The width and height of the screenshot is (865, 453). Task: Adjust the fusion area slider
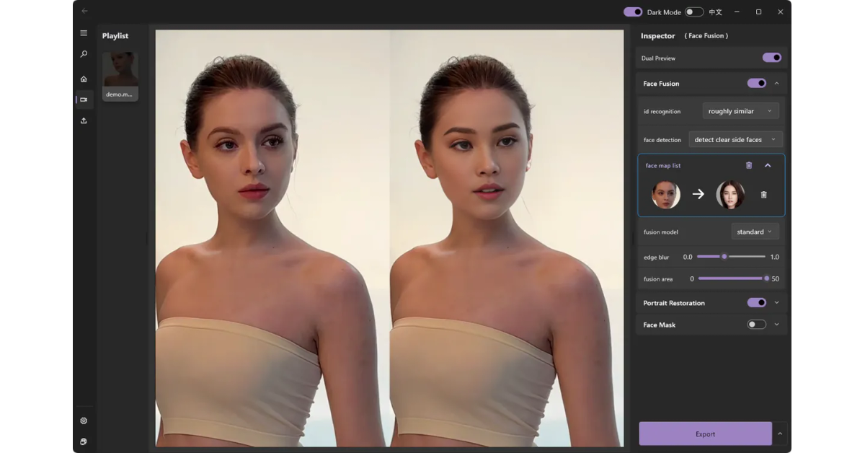tap(732, 278)
